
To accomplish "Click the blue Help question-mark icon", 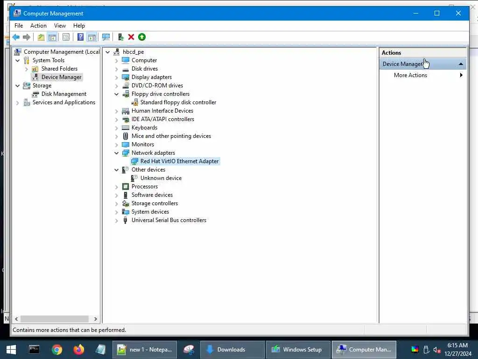I will tap(80, 37).
